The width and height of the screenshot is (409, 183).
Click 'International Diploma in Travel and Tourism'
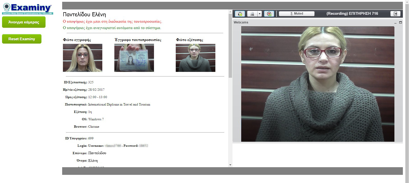(119, 104)
